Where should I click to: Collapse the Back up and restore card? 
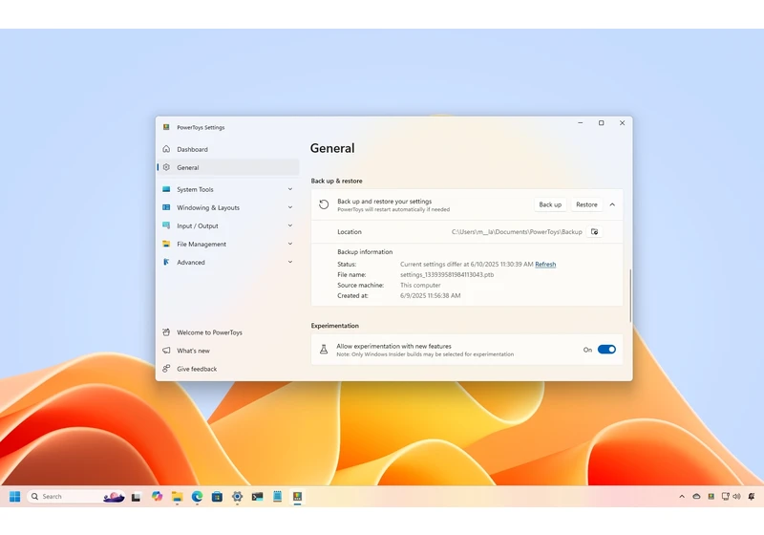pos(612,204)
